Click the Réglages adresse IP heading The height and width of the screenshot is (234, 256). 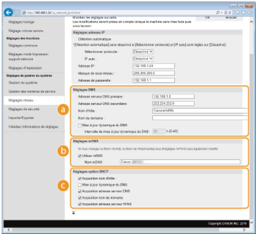coord(89,33)
